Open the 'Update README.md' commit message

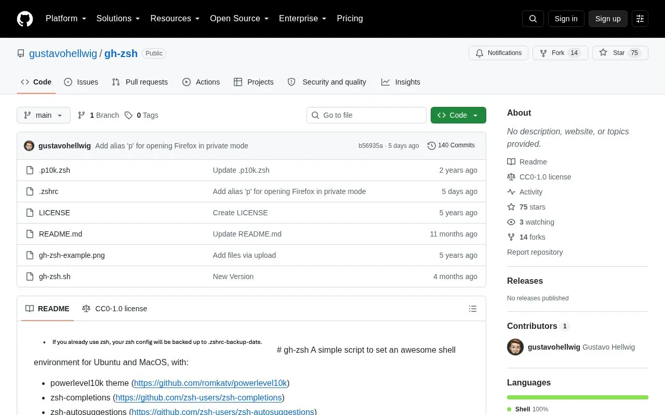[x=247, y=234]
